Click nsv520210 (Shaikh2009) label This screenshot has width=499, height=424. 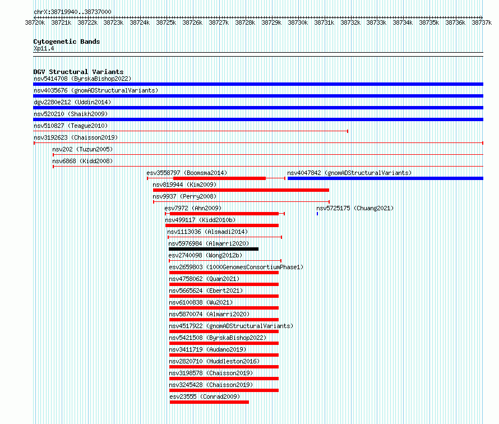coord(71,114)
